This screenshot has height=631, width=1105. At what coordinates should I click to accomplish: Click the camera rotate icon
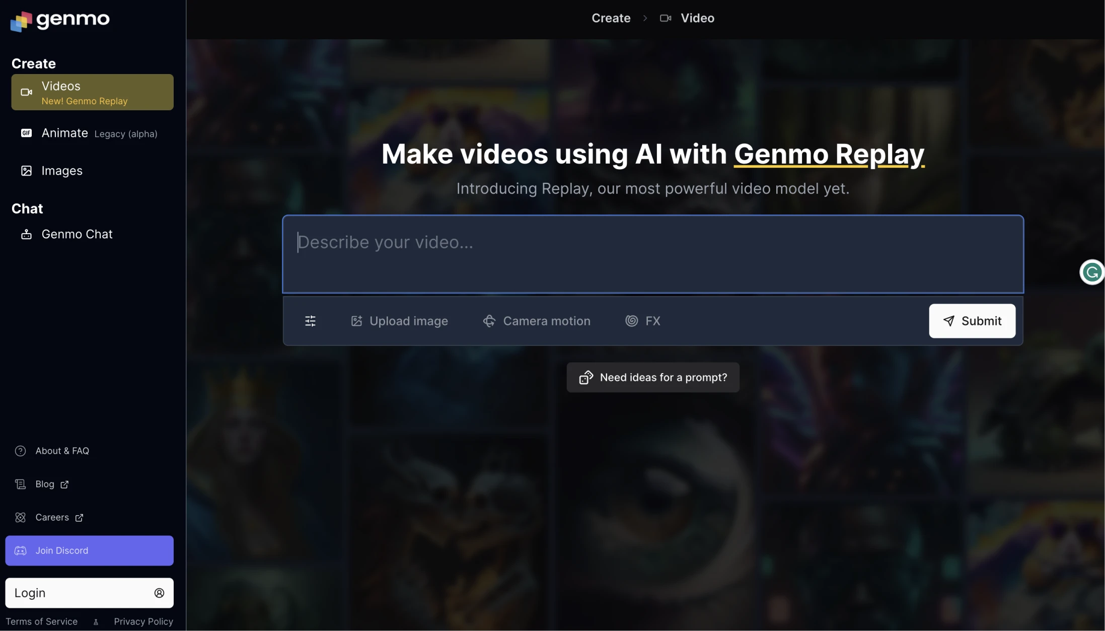489,321
